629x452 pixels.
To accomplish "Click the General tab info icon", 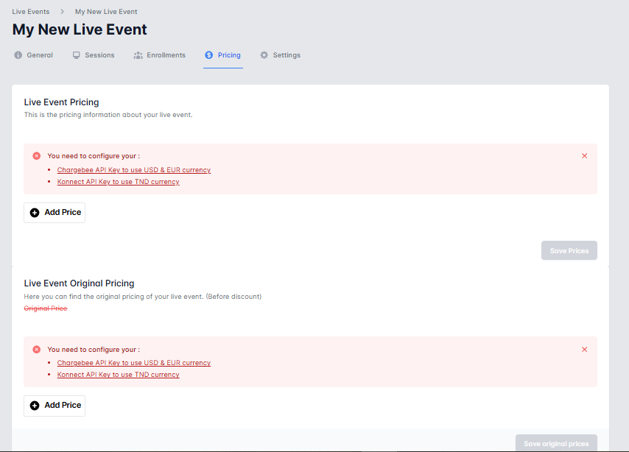I will [x=18, y=55].
